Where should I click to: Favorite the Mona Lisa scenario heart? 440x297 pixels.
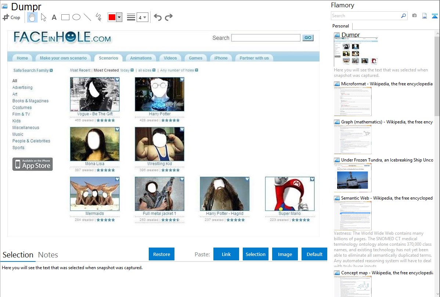coord(117,129)
